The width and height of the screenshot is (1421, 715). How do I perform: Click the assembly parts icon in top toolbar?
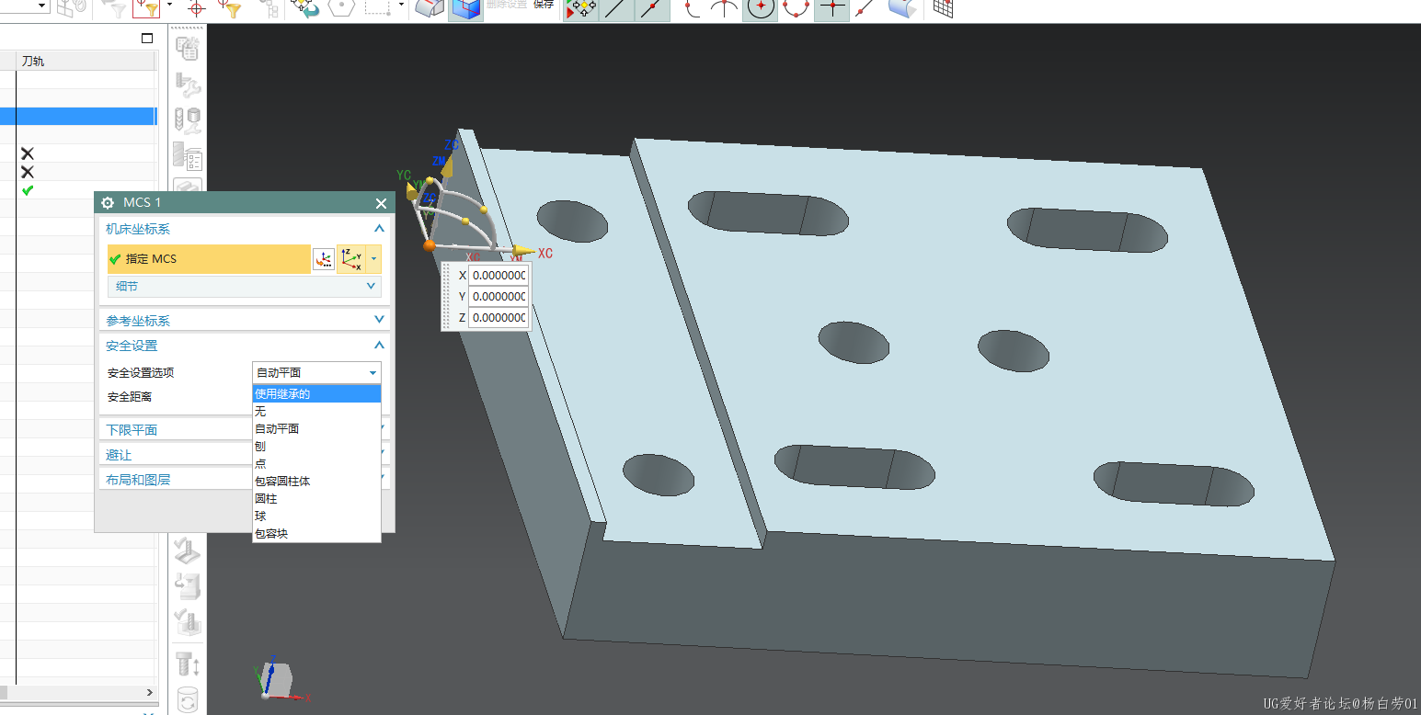tap(72, 9)
